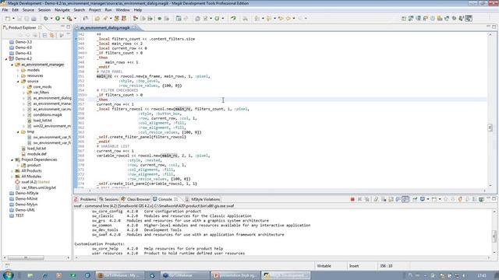
Task: Switch to the MStyle Violations tab
Action: (x=203, y=199)
